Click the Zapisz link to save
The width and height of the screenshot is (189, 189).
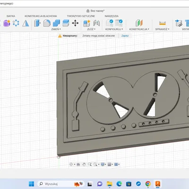[x=125, y=36]
